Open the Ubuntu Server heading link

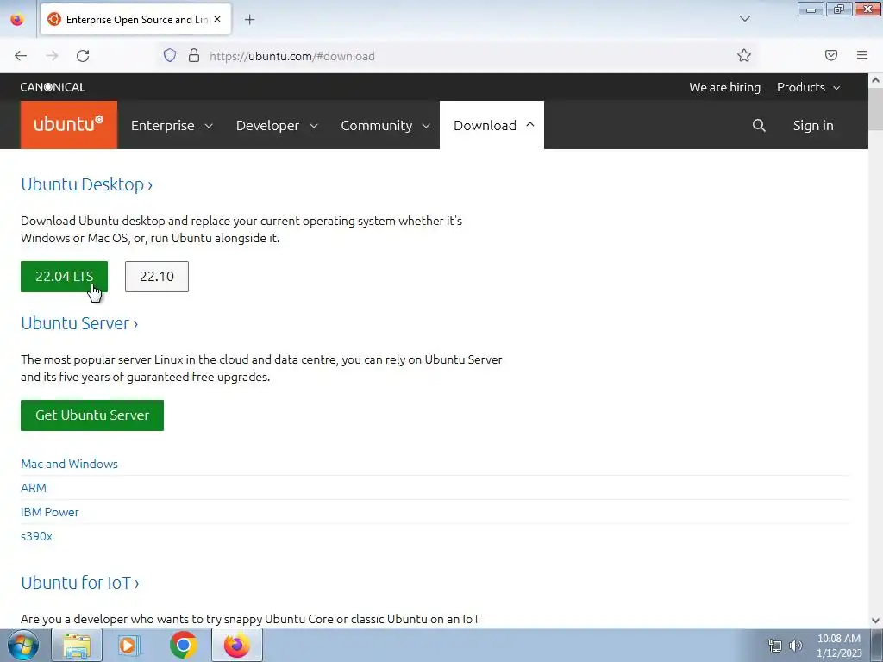(x=79, y=323)
